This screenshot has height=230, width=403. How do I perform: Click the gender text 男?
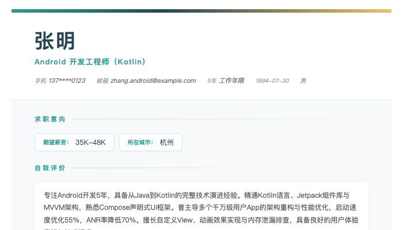[x=303, y=81]
